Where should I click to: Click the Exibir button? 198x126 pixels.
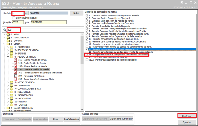coord(76,13)
